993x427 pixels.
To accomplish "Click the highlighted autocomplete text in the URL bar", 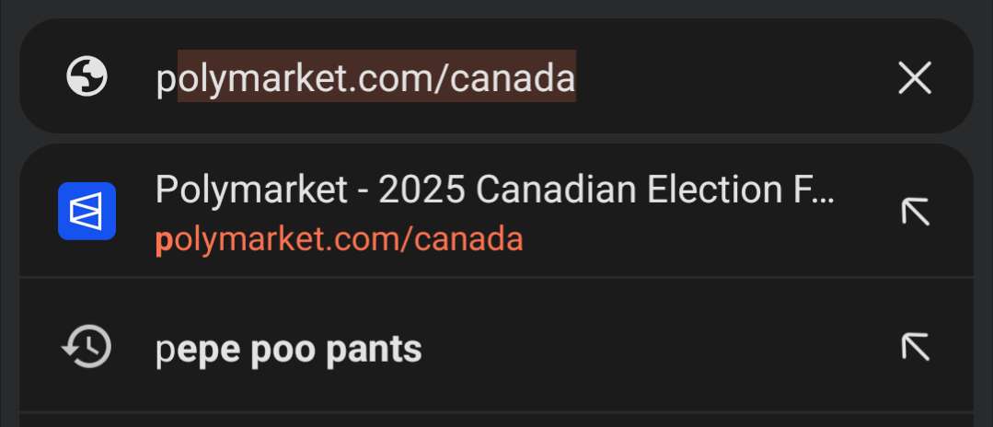I will 376,76.
